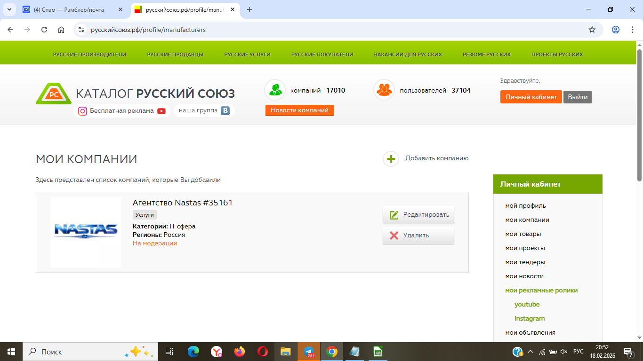Open a new browser tab

click(249, 9)
